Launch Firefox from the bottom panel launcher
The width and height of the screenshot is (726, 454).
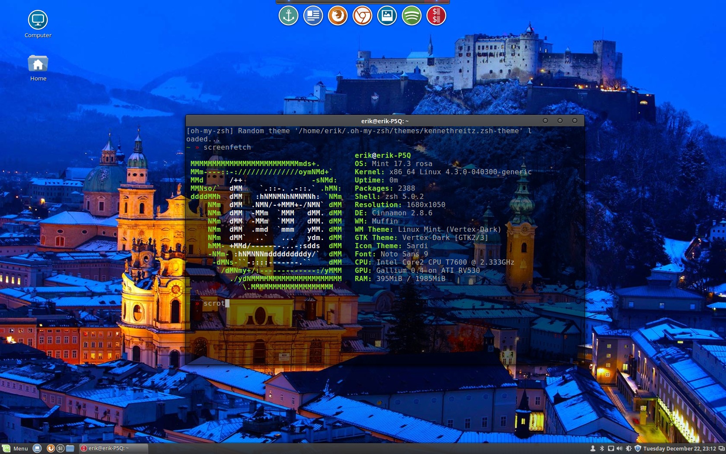coord(51,448)
